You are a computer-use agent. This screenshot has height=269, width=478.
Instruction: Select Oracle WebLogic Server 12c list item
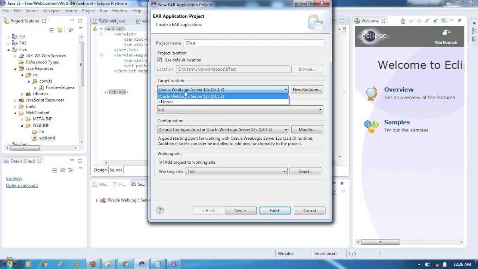click(x=223, y=96)
